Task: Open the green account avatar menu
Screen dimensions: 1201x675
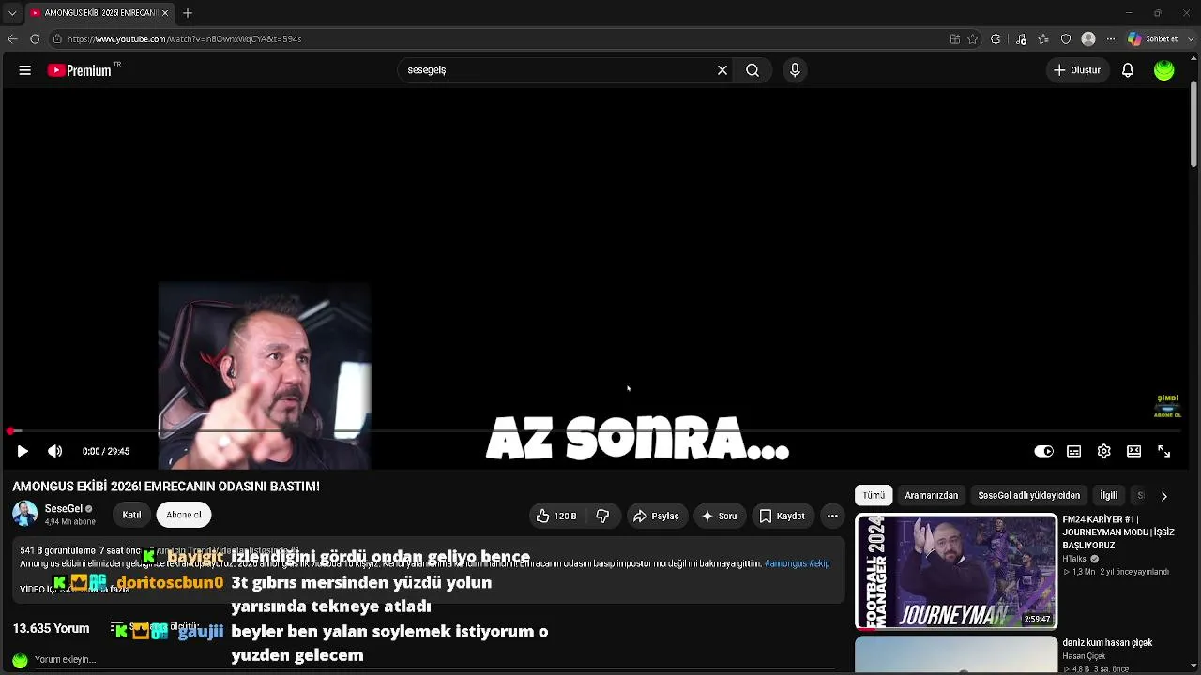Action: (x=1164, y=70)
